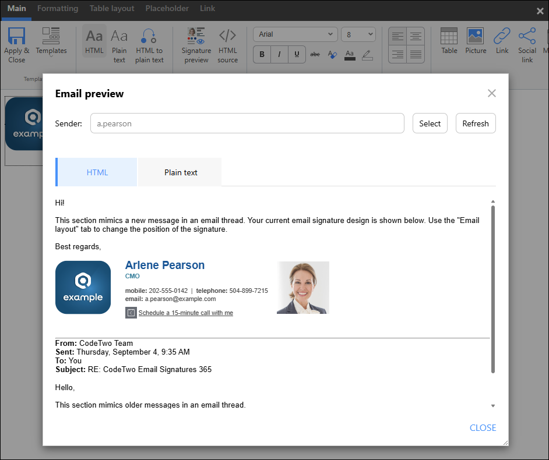This screenshot has height=460, width=549.
Task: Click the mobile number 202-555-0142
Action: 168,291
